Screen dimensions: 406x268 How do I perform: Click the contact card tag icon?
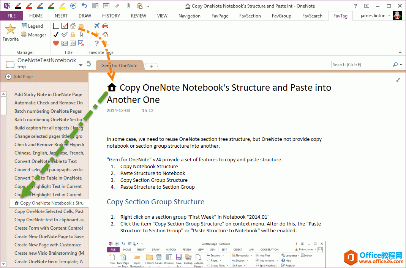click(x=65, y=43)
